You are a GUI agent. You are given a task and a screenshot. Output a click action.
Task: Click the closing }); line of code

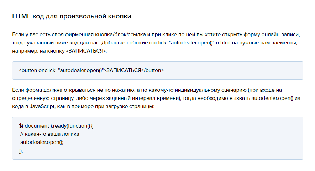point(21,150)
